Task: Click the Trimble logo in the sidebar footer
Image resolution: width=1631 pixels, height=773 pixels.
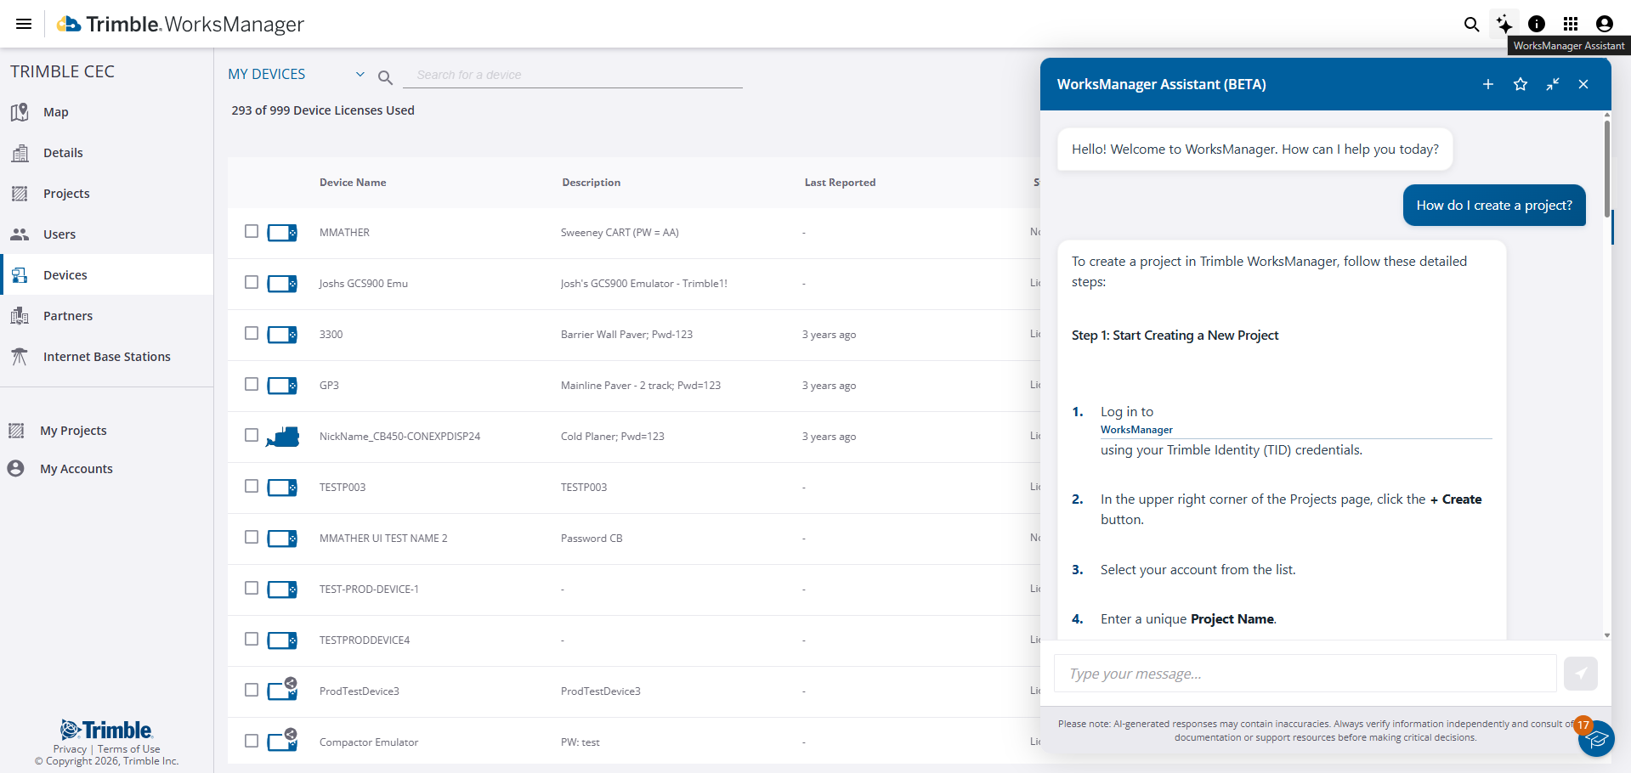Action: (106, 730)
